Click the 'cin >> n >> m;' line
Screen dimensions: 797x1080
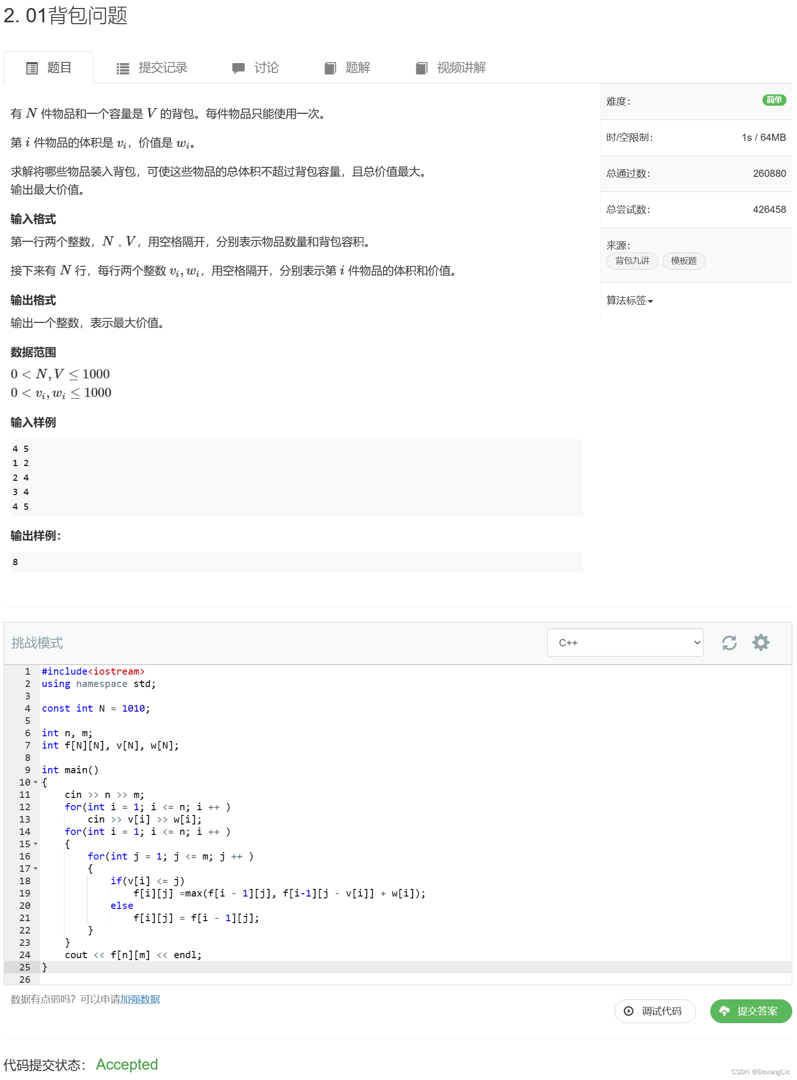(104, 795)
